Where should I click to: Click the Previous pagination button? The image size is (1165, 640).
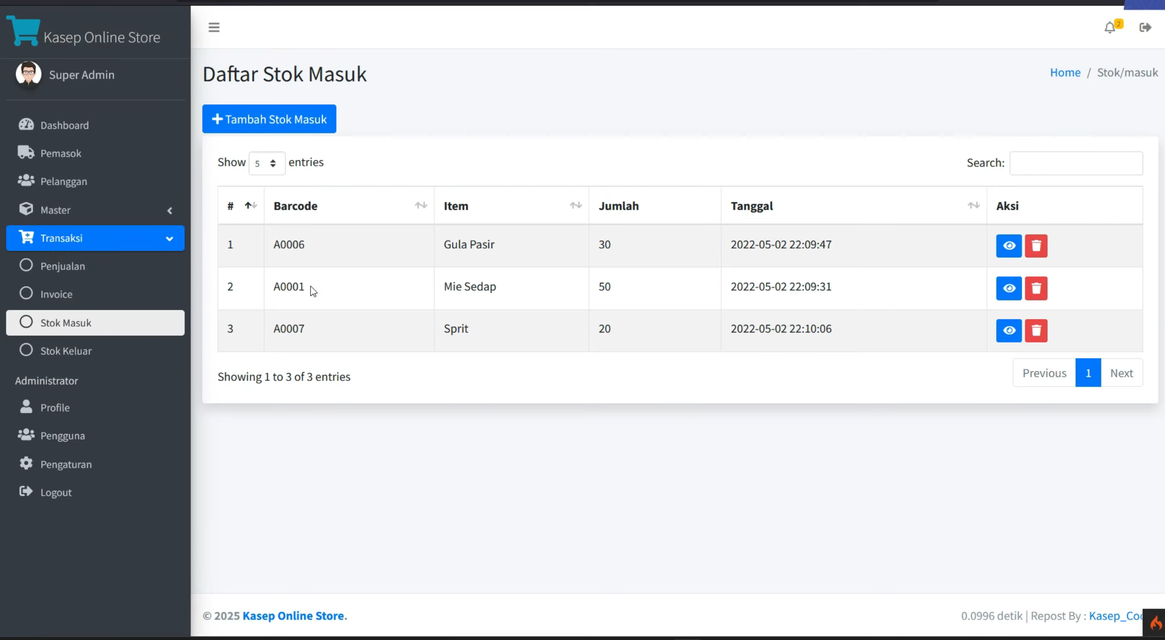tap(1044, 373)
